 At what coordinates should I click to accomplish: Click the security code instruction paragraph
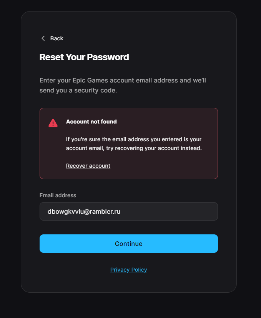point(123,86)
